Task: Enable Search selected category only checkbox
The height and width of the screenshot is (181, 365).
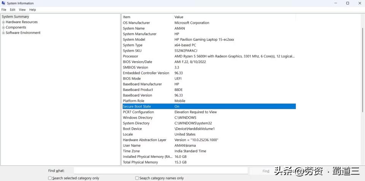Action: 50,178
